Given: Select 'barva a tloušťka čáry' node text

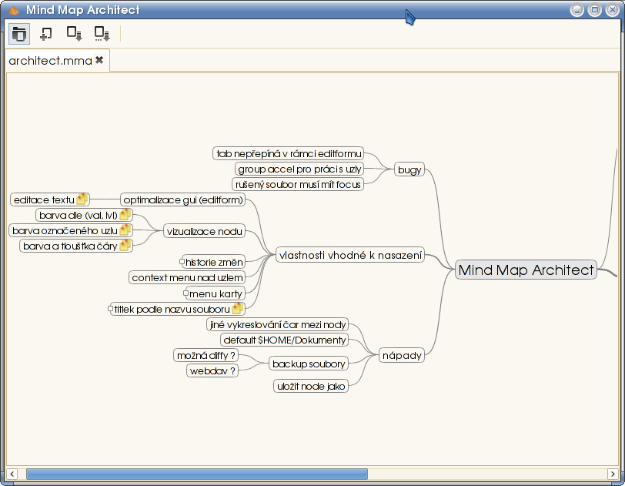Looking at the screenshot, I should 70,246.
